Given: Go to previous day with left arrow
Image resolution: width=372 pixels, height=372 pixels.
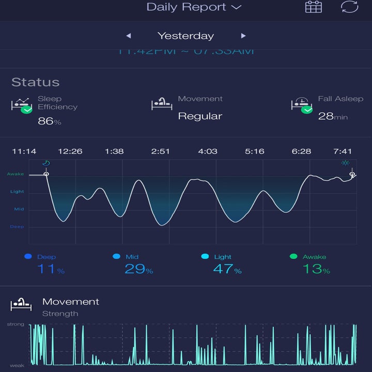Looking at the screenshot, I should (x=129, y=36).
